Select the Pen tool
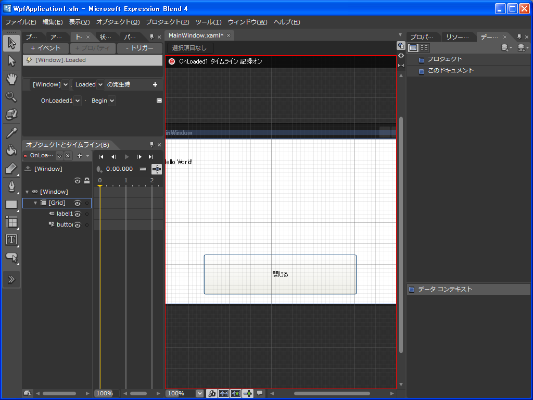The width and height of the screenshot is (533, 400). [x=11, y=186]
